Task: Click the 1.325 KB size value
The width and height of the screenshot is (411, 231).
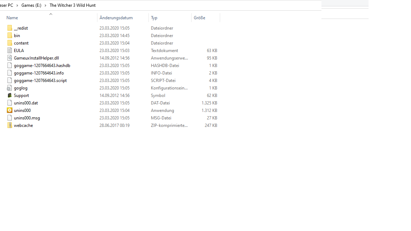Action: 209,103
